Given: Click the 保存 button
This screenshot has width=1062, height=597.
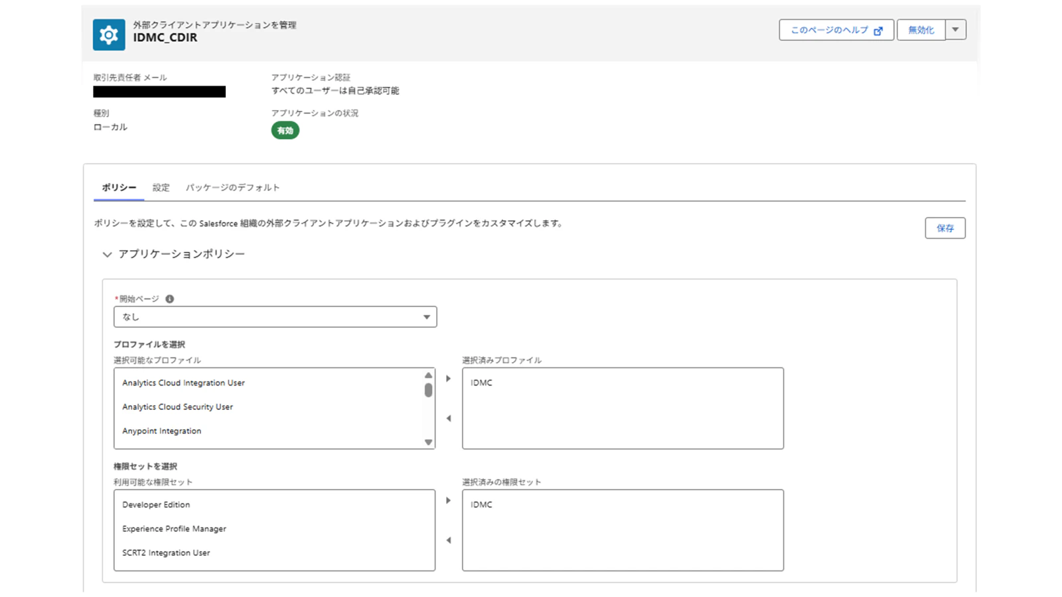Looking at the screenshot, I should (x=945, y=228).
